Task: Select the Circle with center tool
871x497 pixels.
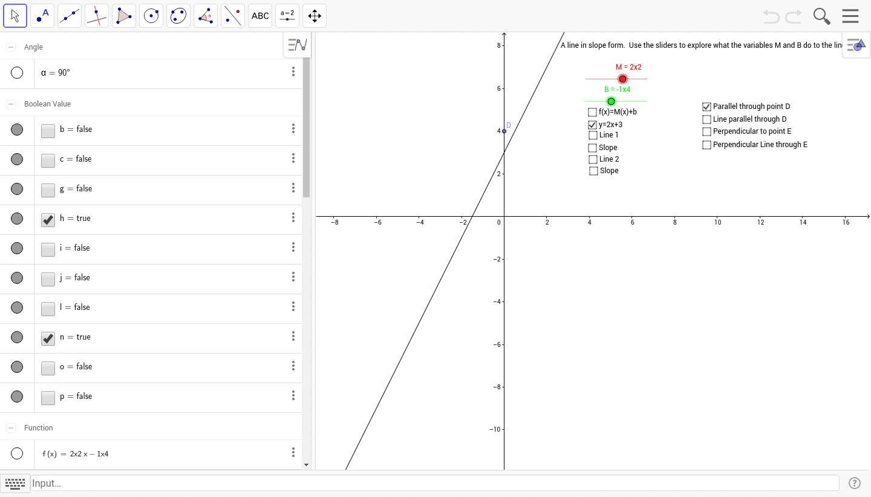Action: (x=151, y=16)
